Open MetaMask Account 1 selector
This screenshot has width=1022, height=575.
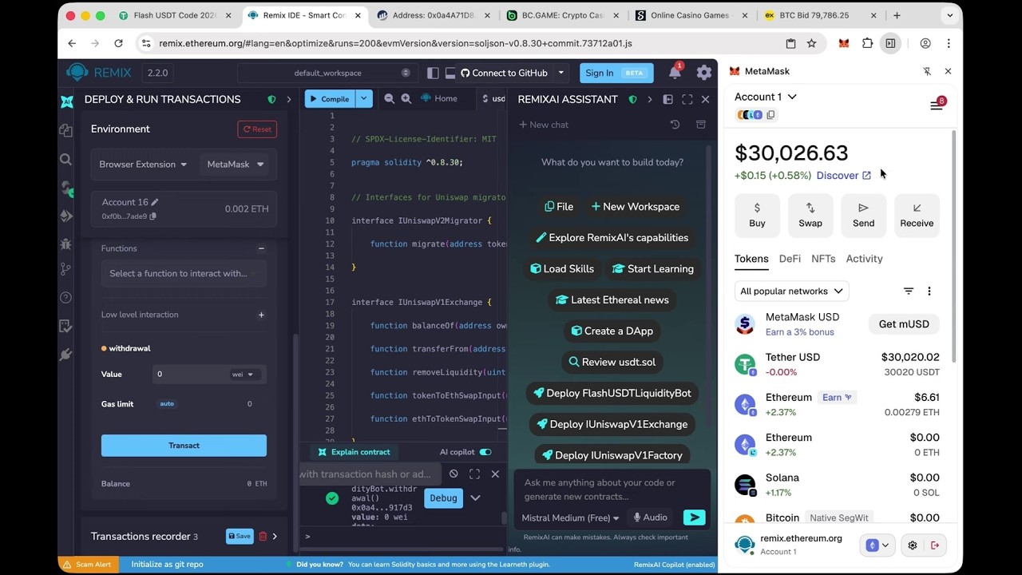tap(766, 97)
